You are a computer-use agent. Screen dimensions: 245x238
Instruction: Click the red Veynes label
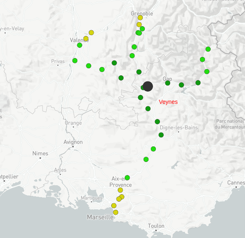point(168,102)
